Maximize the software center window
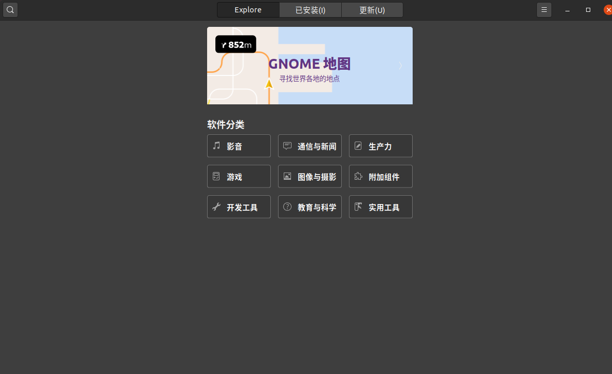 tap(588, 10)
